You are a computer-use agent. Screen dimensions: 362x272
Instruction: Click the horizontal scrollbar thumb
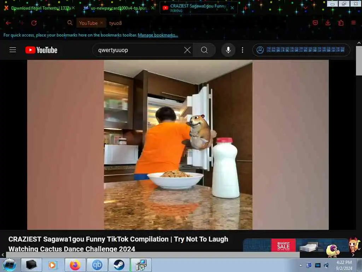(x=153, y=255)
